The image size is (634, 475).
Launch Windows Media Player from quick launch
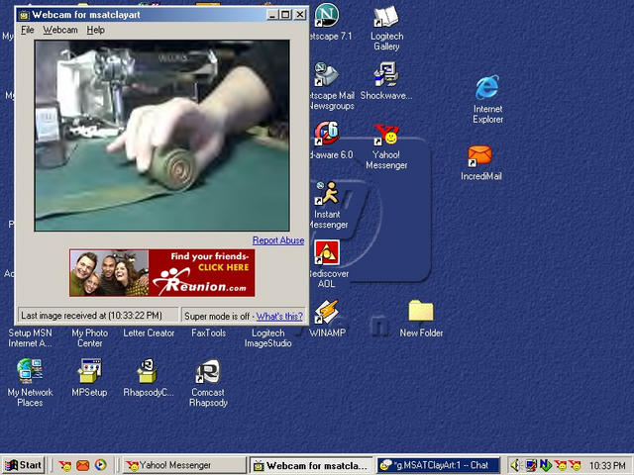100,465
